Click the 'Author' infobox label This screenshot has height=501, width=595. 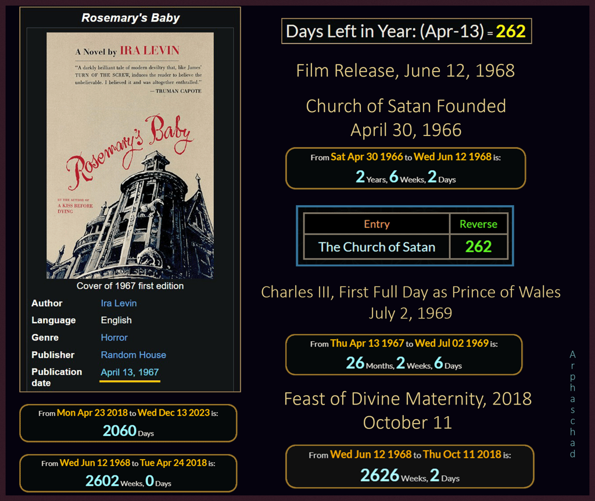(46, 303)
